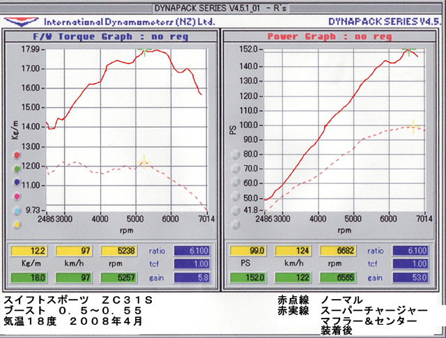Click the grey run button near 41.8 on power graph
Viewport: 446px width, 338px height.
pos(236,210)
